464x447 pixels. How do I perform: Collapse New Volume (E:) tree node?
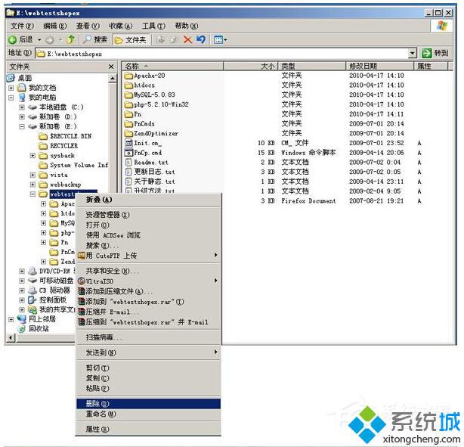[x=22, y=126]
